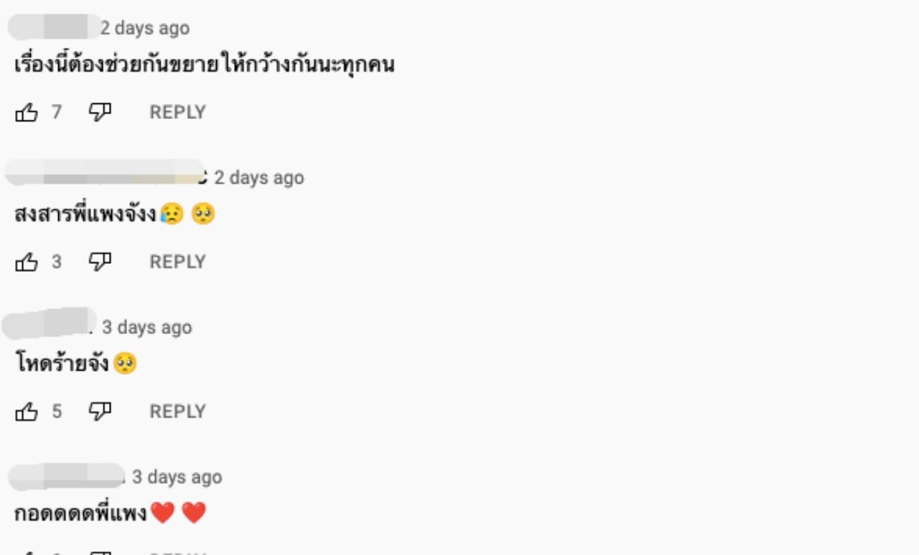Click the "สงสารพี่แพงจังง" comment text
Viewport: 919px width, 555px height.
(86, 214)
